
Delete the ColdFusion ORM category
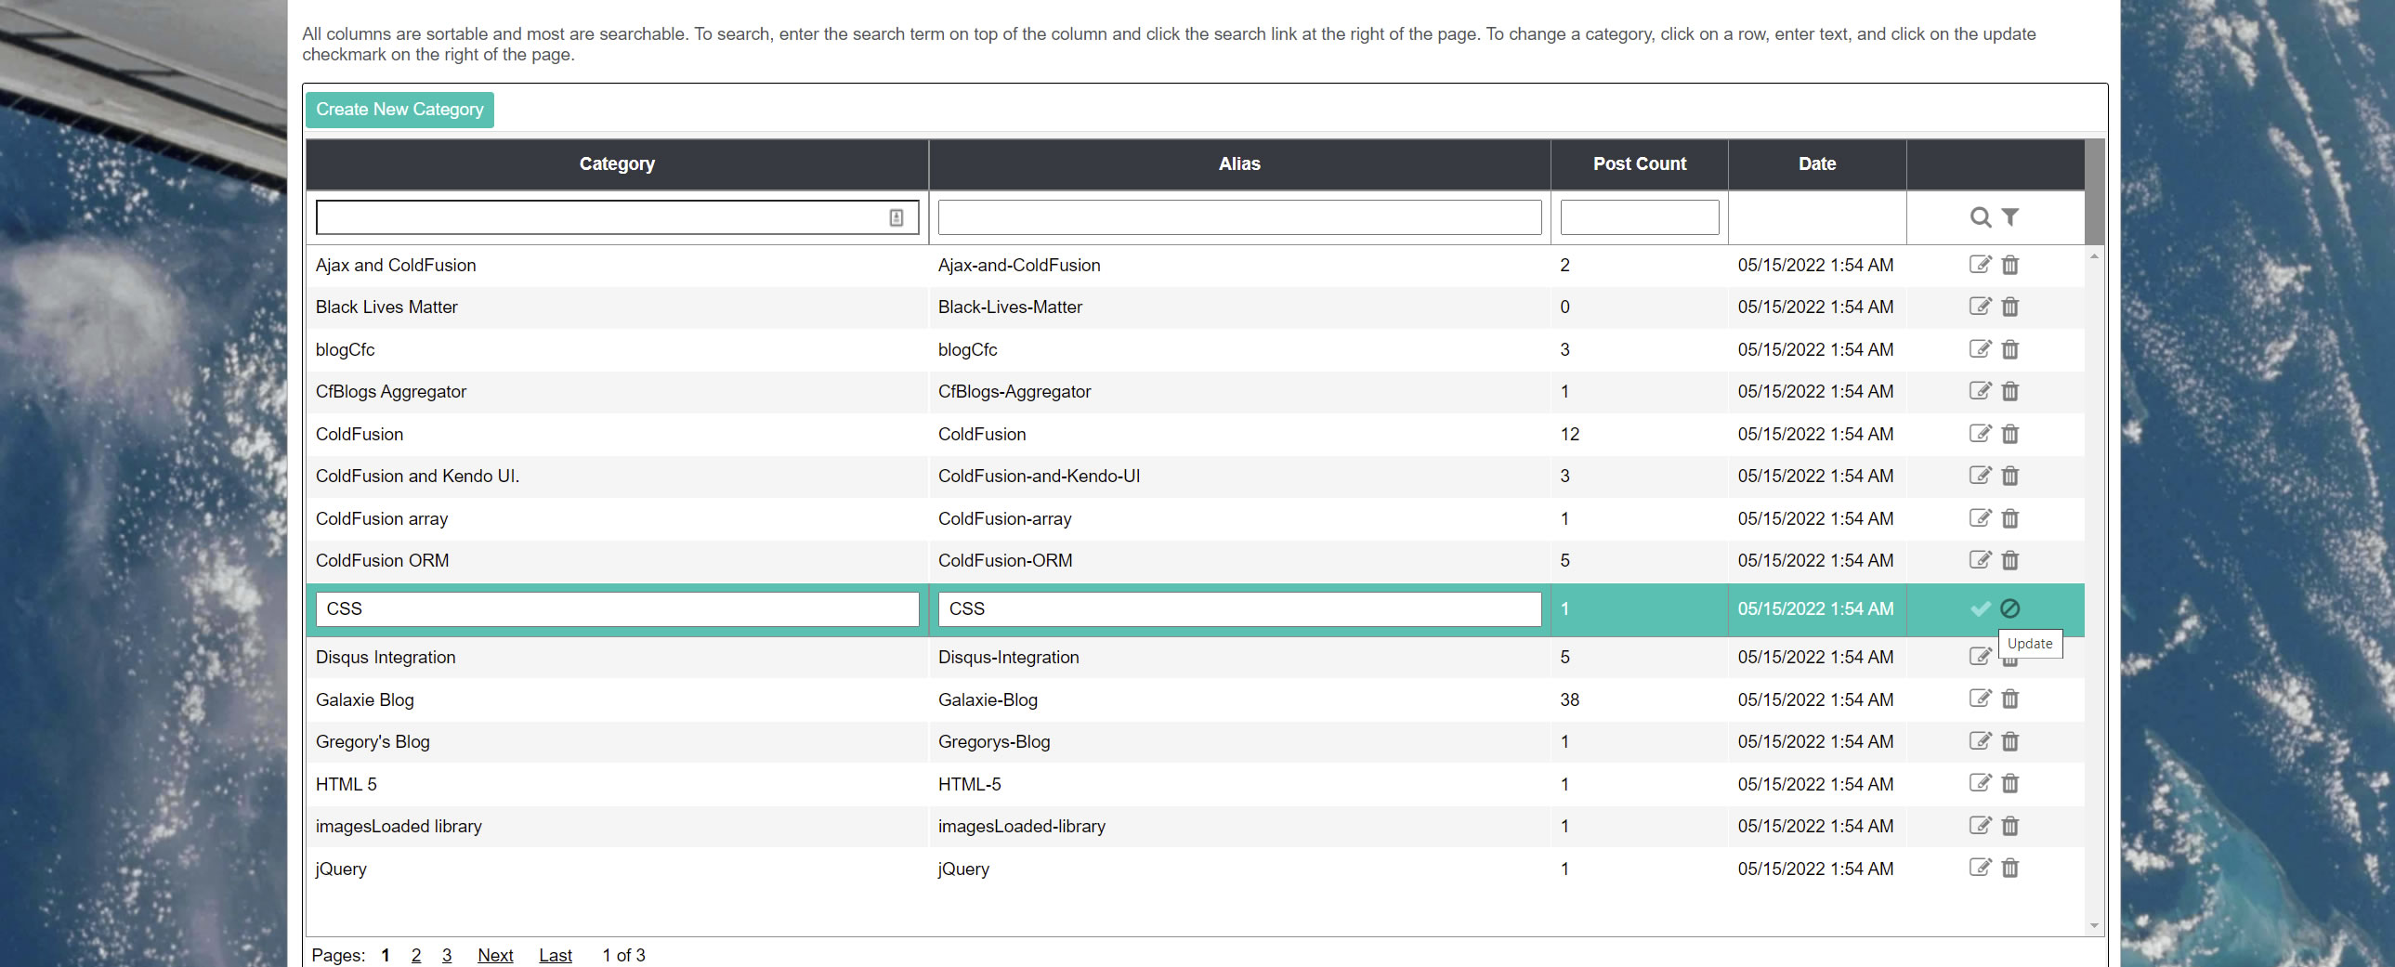coord(2010,561)
